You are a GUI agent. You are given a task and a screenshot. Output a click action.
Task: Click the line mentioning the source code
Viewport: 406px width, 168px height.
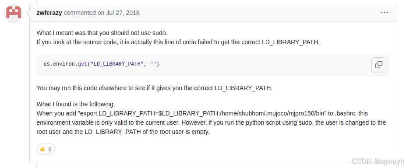coord(178,42)
